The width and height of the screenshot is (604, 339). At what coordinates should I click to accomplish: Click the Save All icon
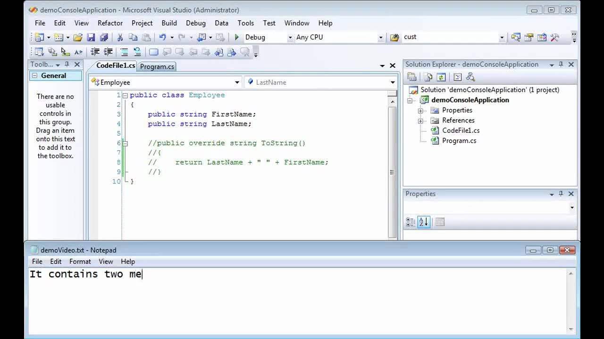(104, 37)
